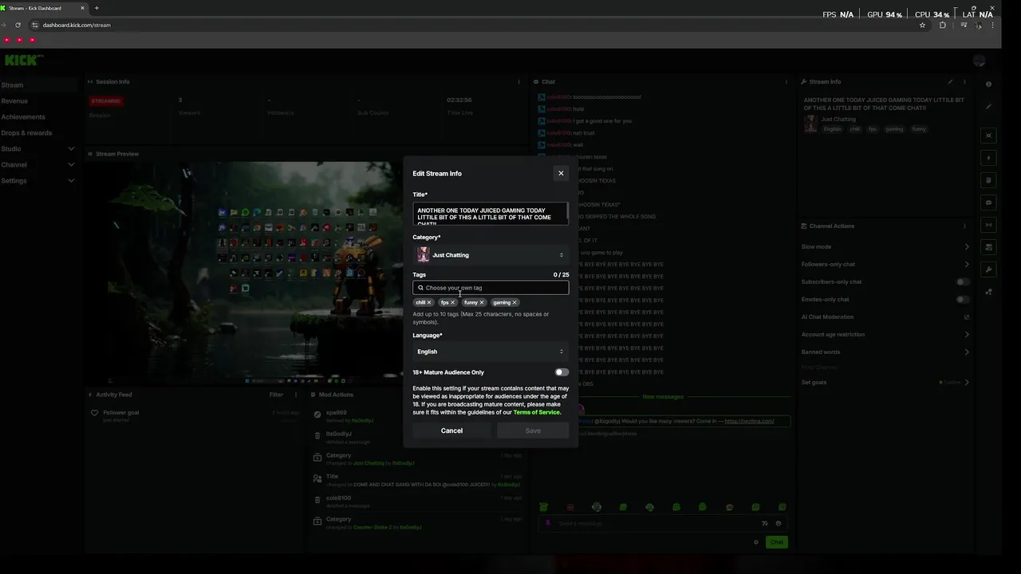Reload the browser page

(x=18, y=25)
